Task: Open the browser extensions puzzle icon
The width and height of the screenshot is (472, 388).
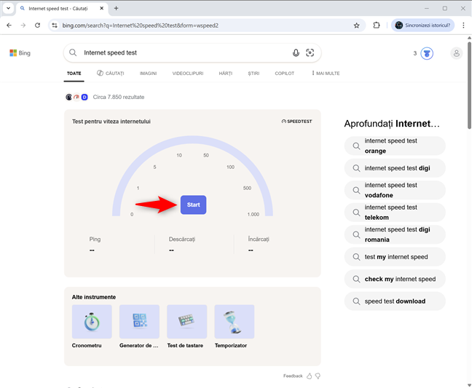Action: [377, 25]
